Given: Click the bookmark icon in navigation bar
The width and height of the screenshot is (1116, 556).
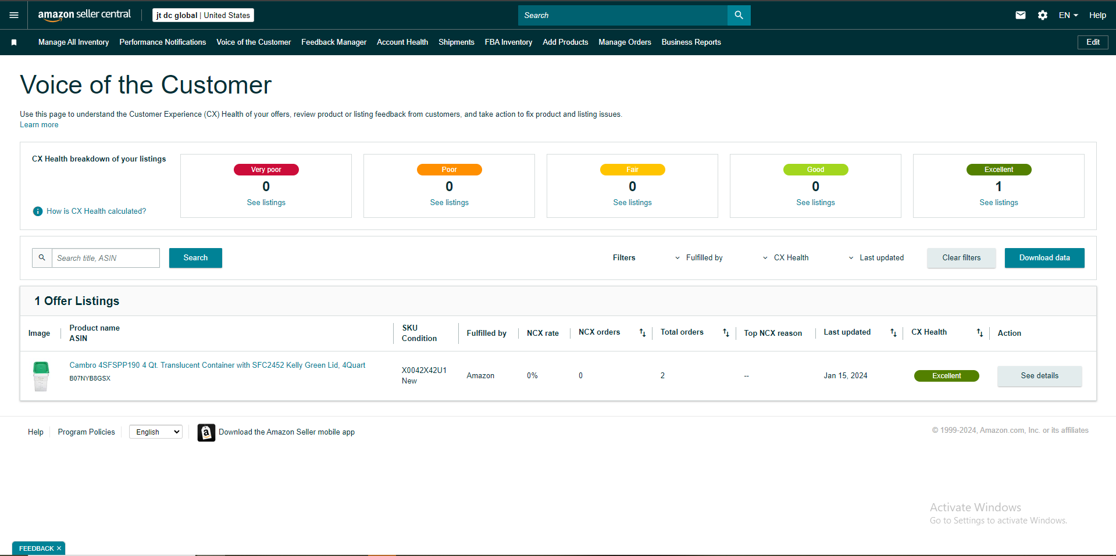Looking at the screenshot, I should pyautogui.click(x=14, y=42).
